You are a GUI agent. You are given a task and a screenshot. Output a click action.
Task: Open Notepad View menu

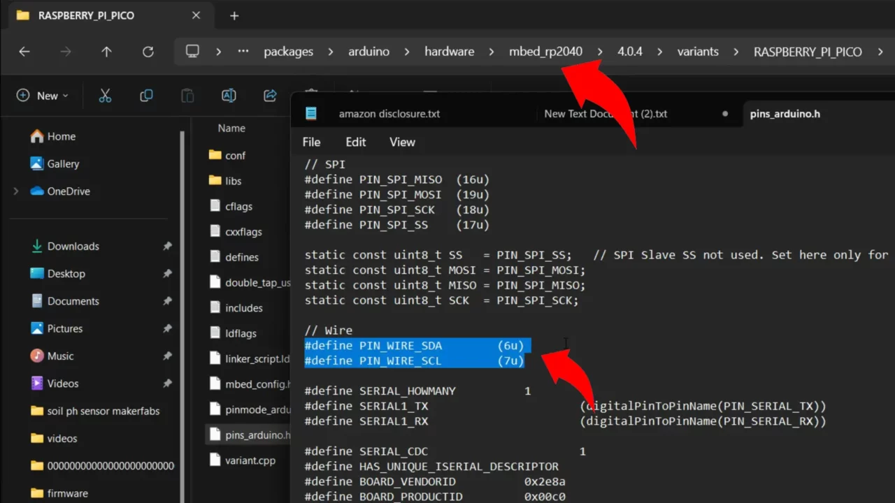(402, 142)
